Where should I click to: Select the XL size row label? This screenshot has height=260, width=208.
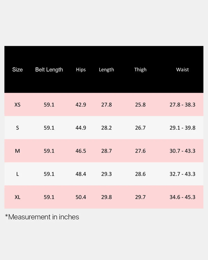point(18,197)
